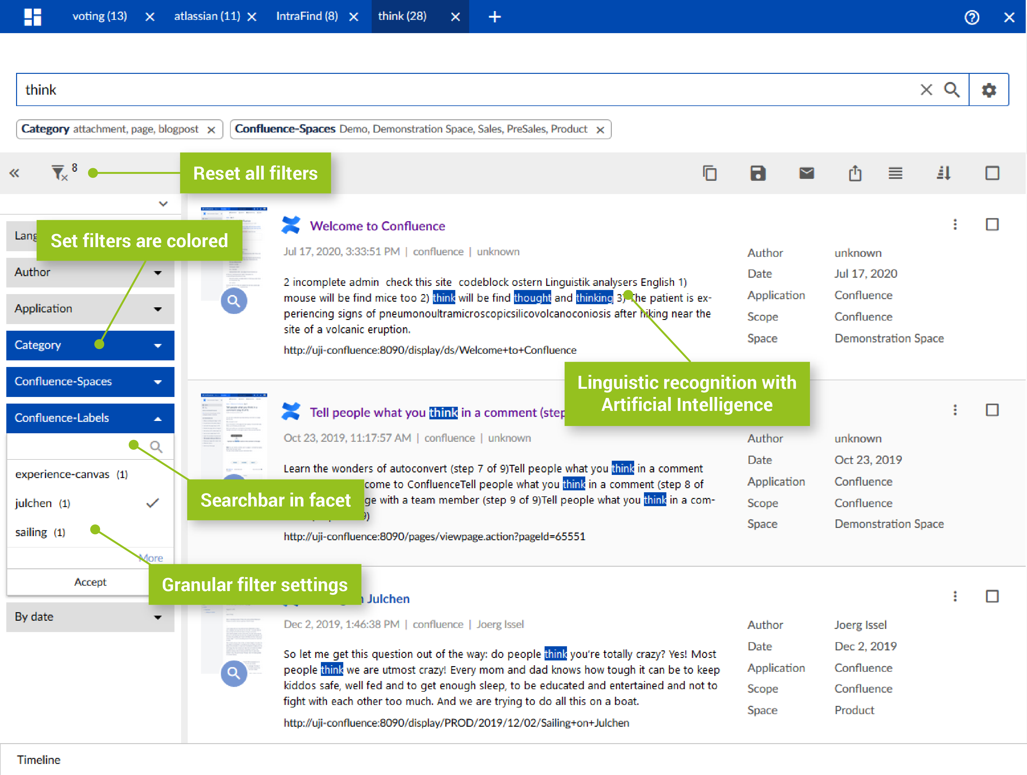
Task: Expand the Author facet dropdown
Action: pos(90,273)
